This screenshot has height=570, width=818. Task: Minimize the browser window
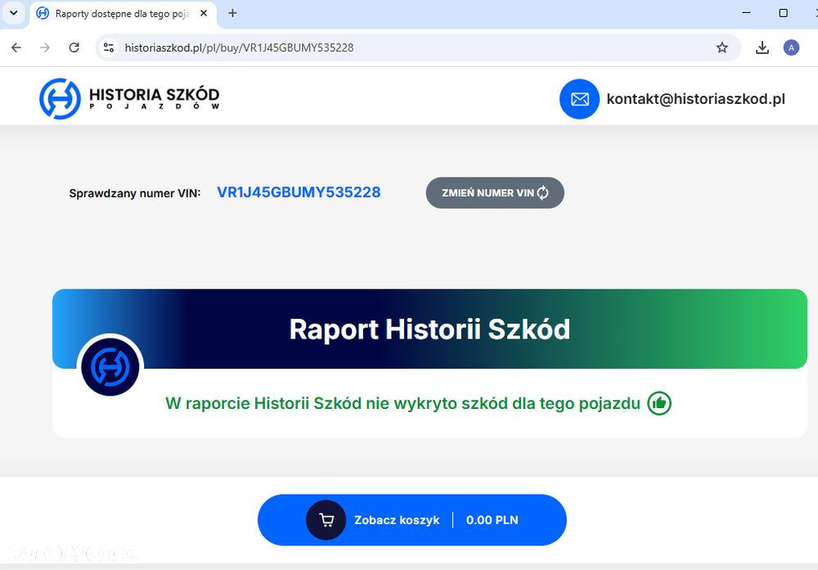pos(747,13)
